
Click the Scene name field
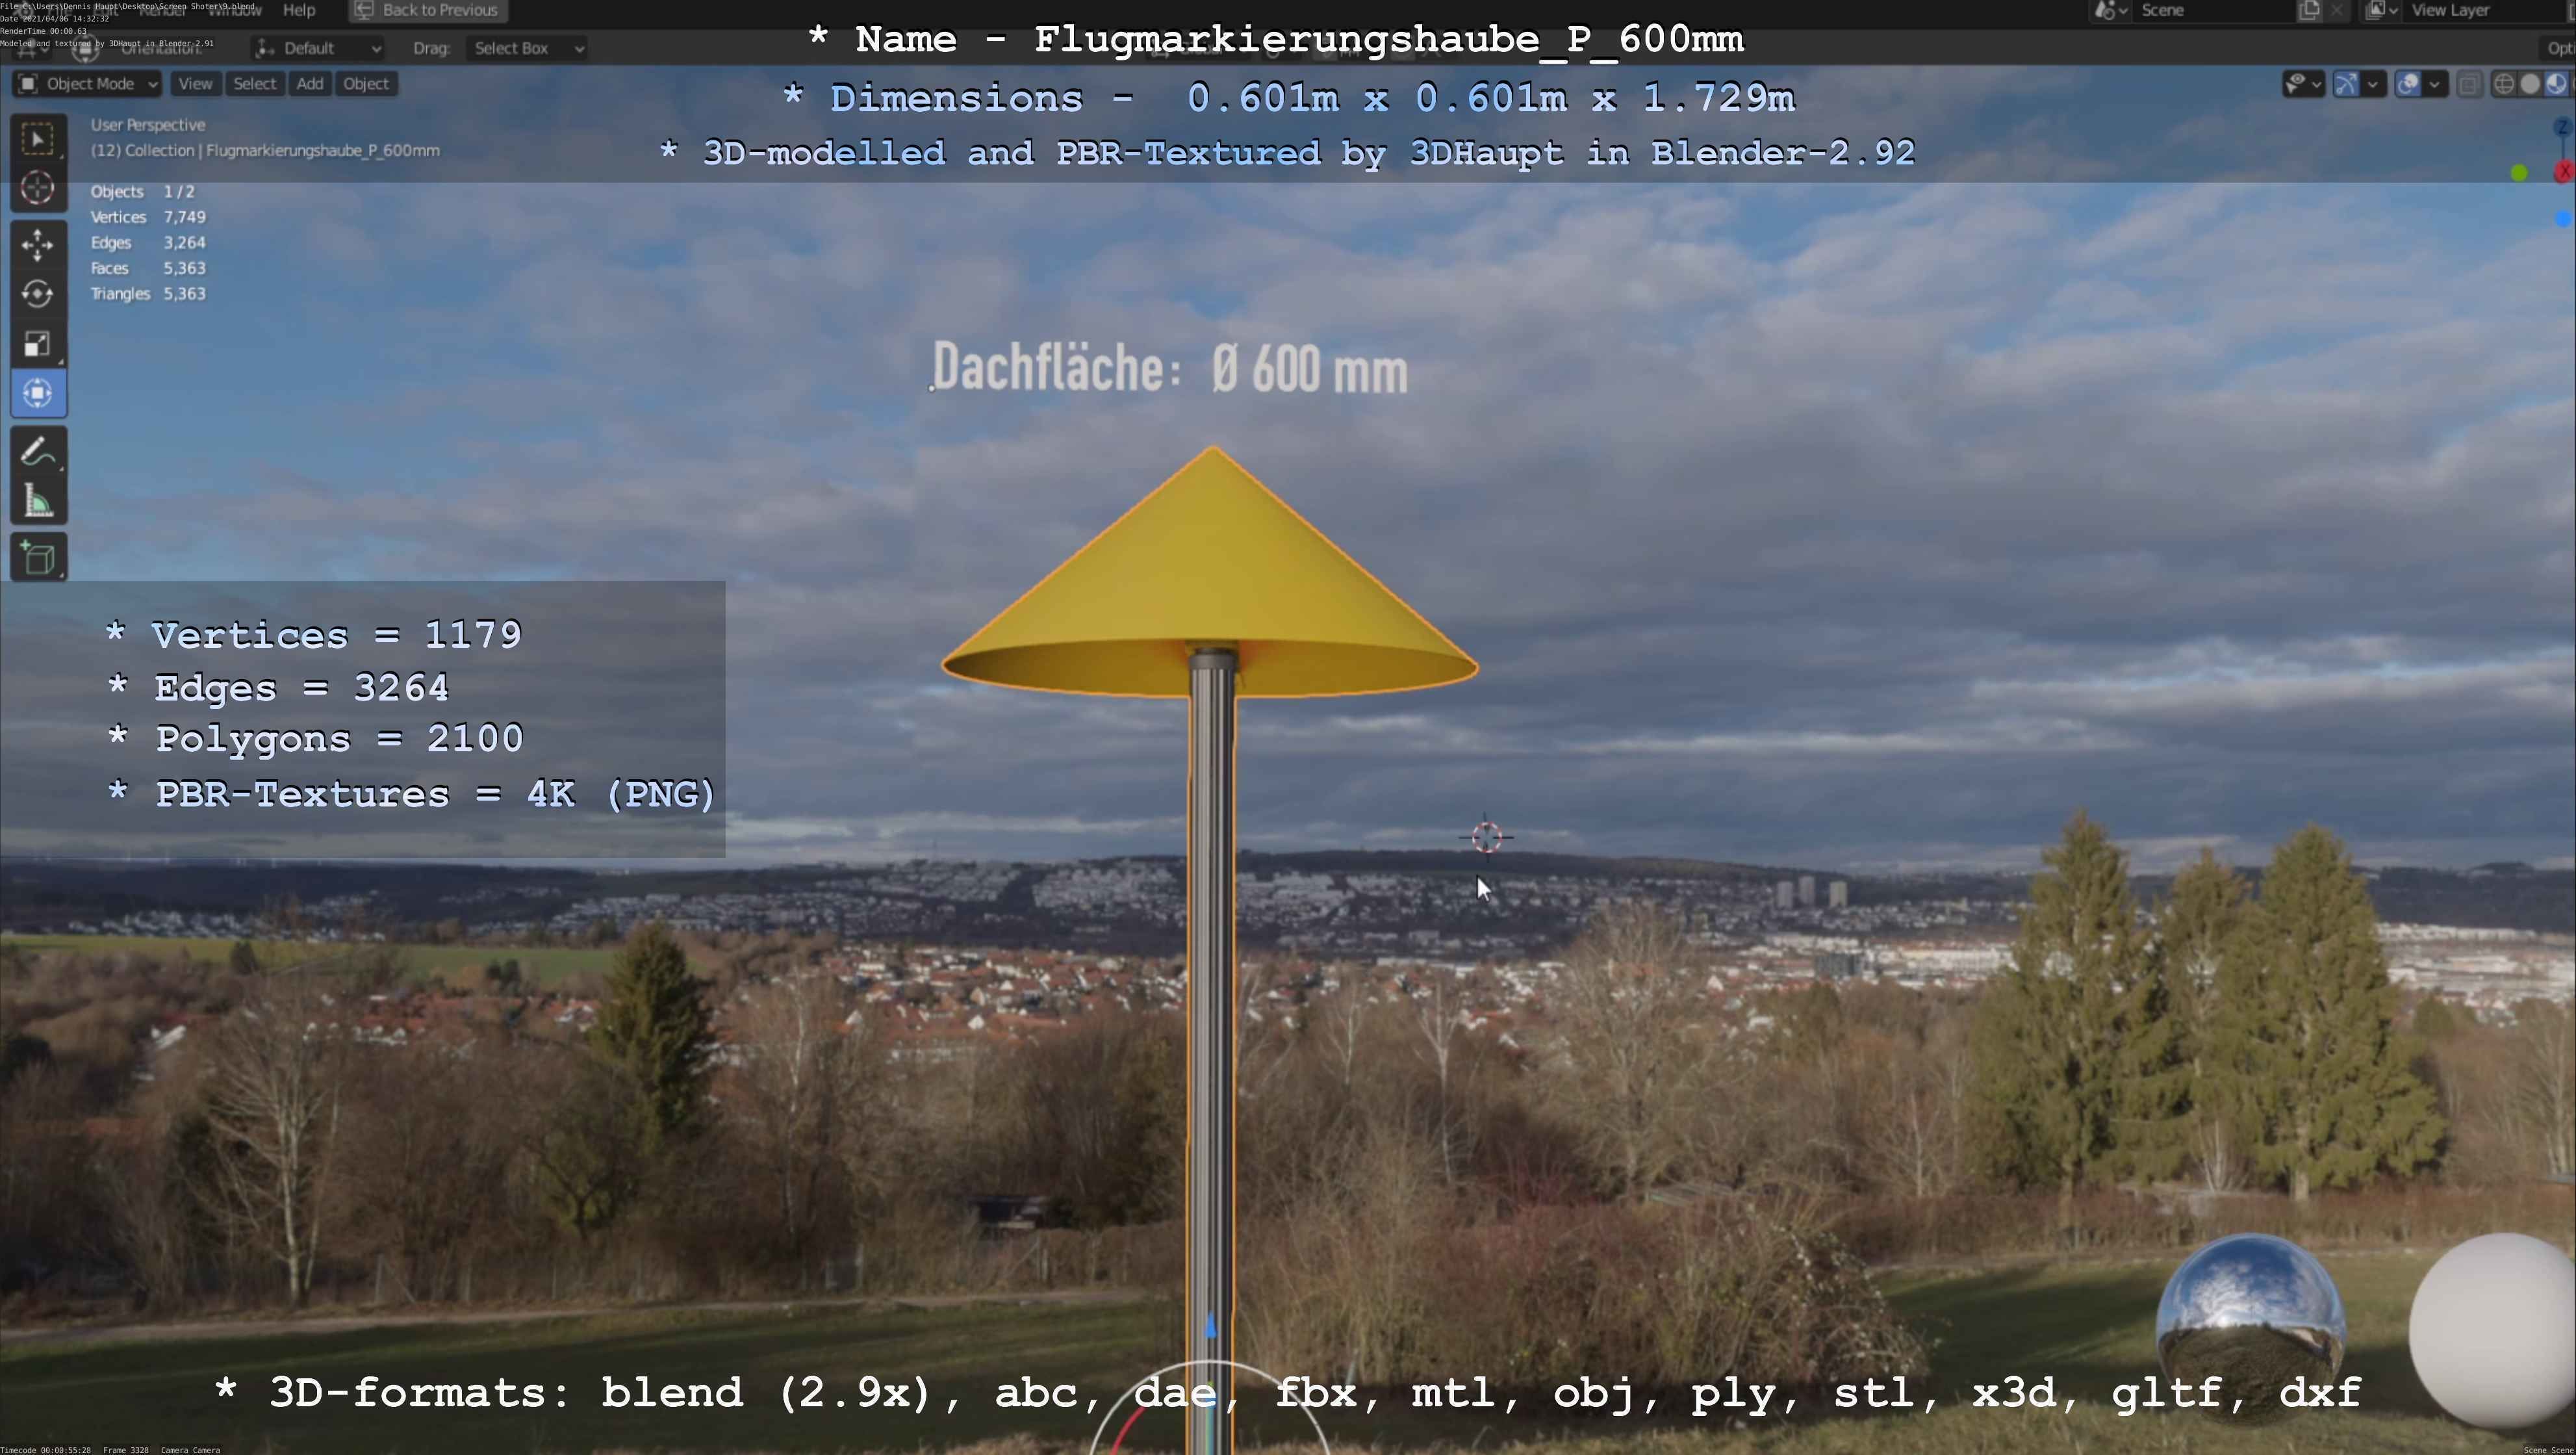(x=2214, y=11)
